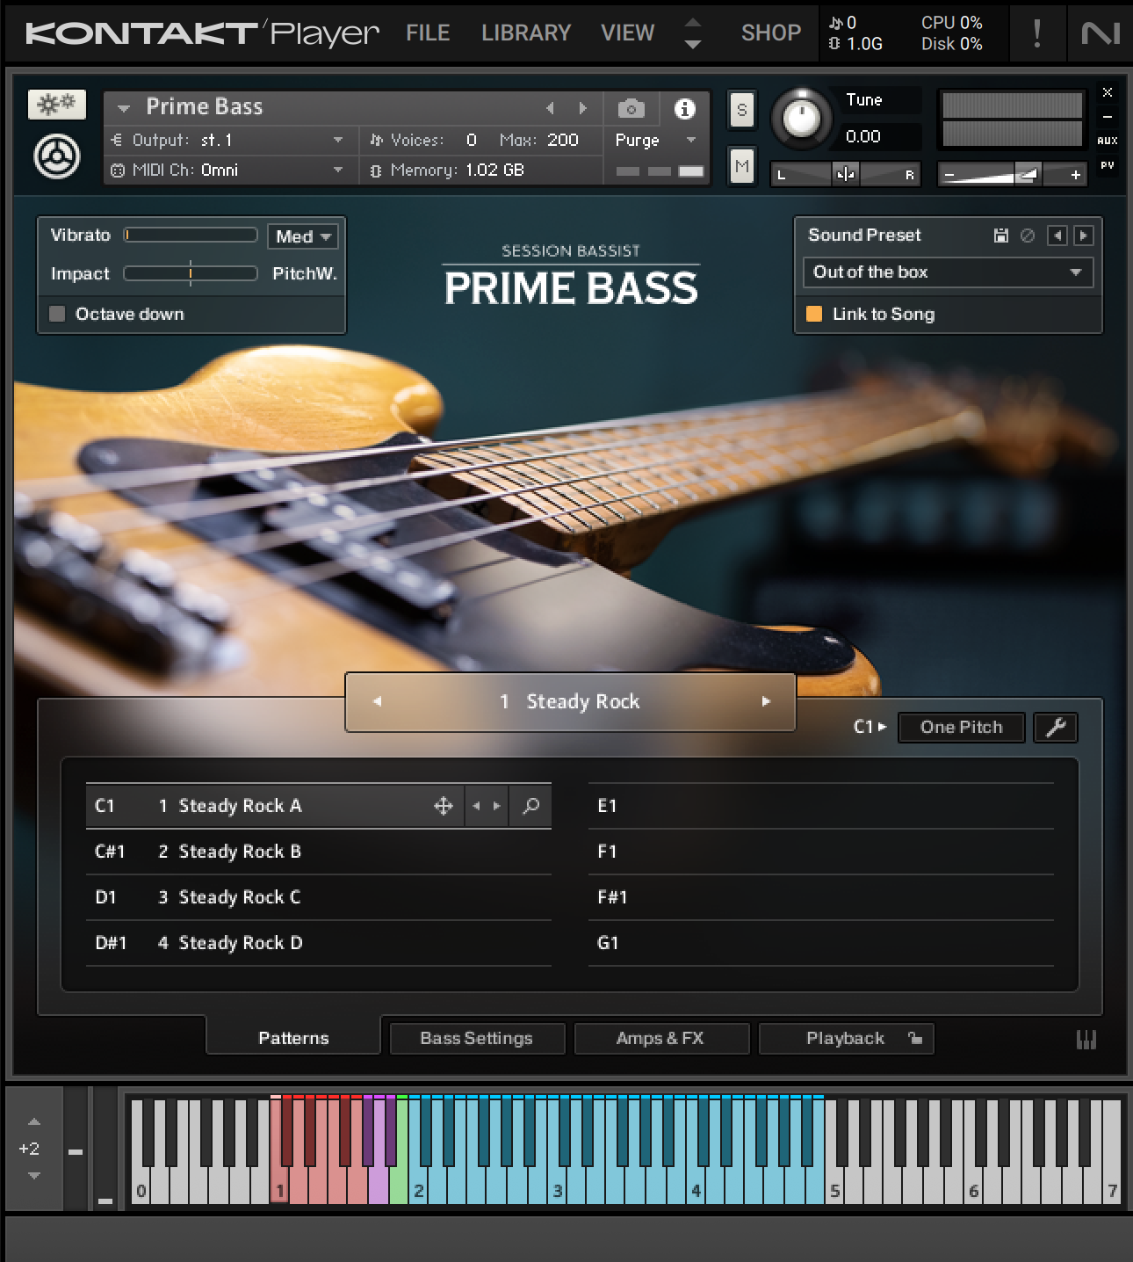Select the previous instrument arrow next to Prime Bass
Screen dimensions: 1133x1262
(x=550, y=108)
